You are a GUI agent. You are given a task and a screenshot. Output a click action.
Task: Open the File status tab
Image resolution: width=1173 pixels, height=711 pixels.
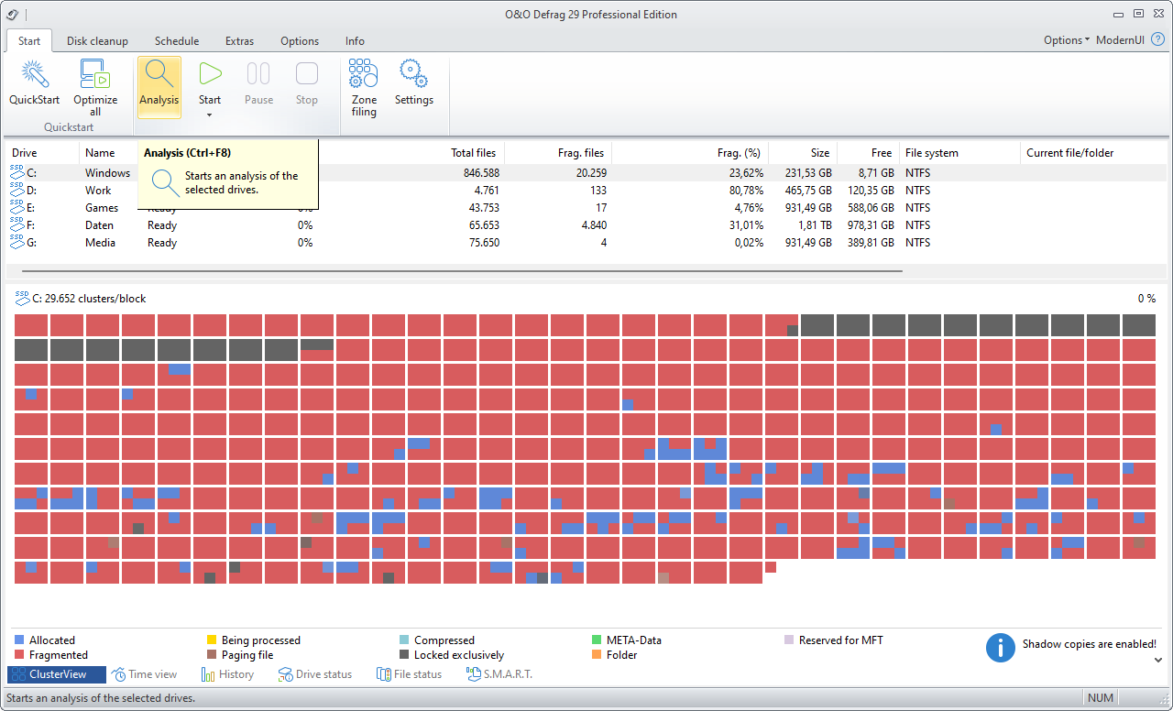409,674
